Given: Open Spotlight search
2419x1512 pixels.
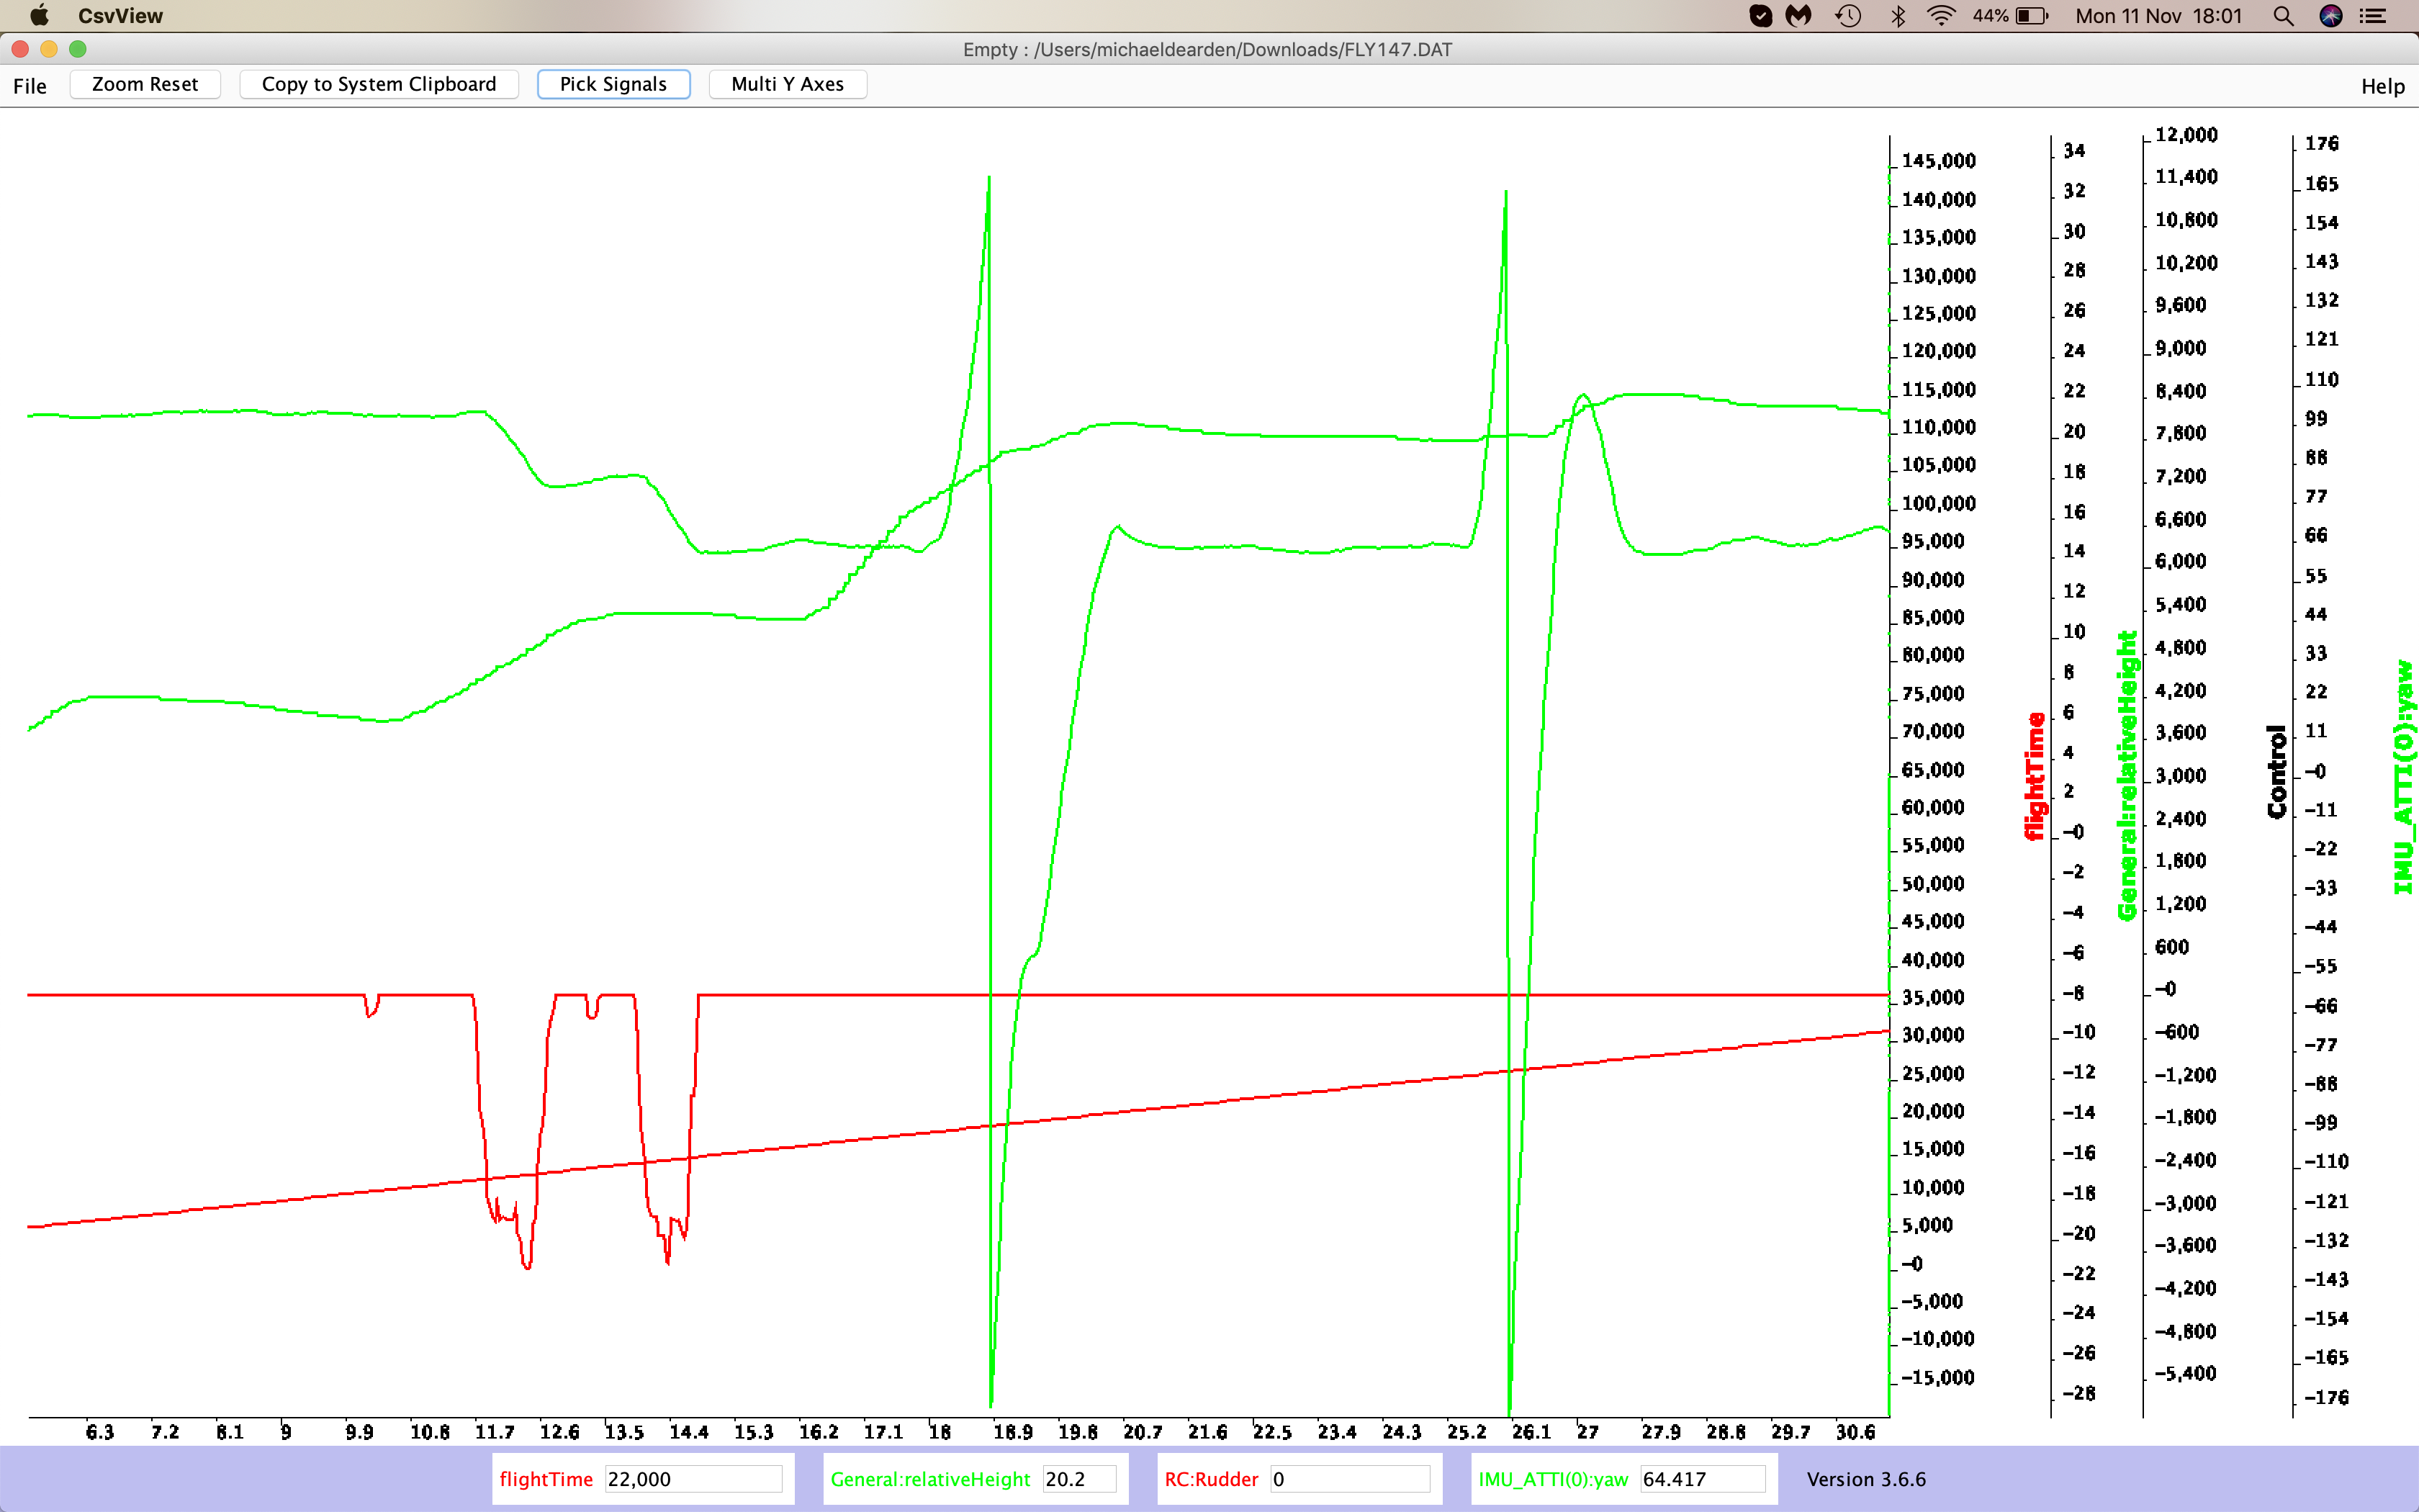Looking at the screenshot, I should pos(2283,16).
